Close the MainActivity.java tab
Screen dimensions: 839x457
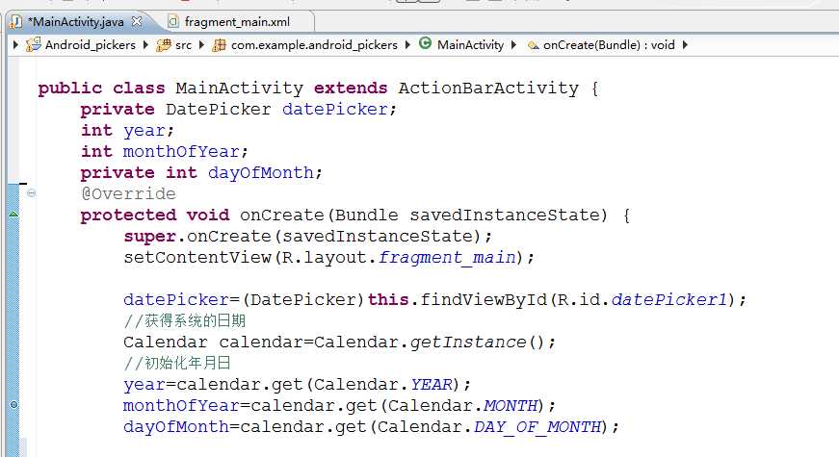pos(137,21)
